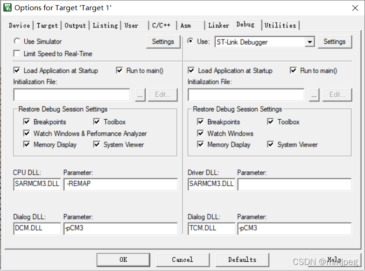Open ST-Link Debugger Settings button

[x=335, y=42]
